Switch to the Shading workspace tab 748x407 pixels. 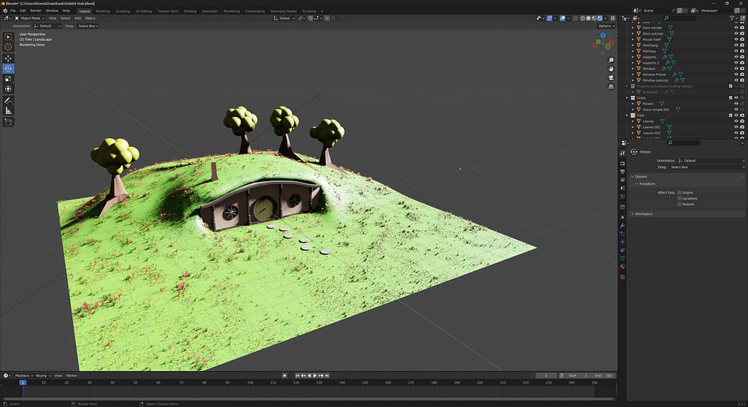pos(190,11)
